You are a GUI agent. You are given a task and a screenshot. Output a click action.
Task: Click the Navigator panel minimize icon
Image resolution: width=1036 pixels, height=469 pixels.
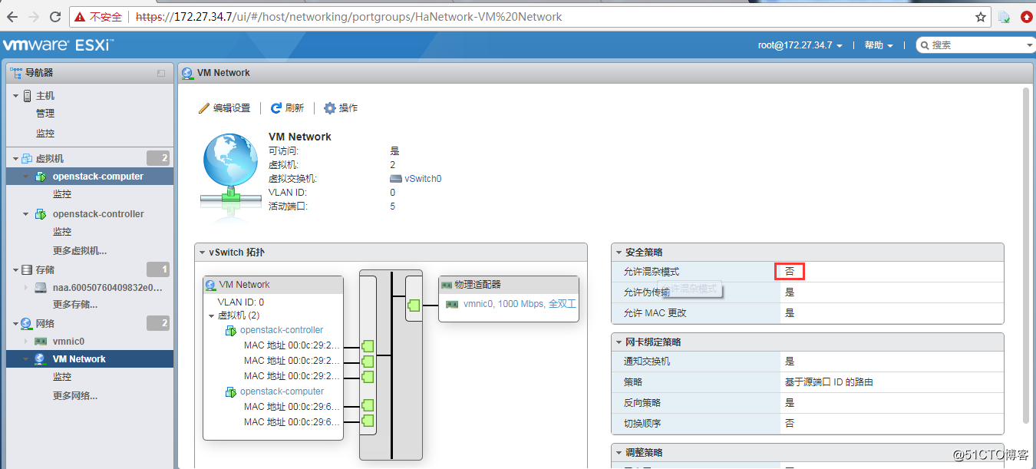(x=161, y=74)
